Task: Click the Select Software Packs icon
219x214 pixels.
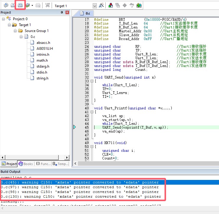Action: [x=132, y=5]
